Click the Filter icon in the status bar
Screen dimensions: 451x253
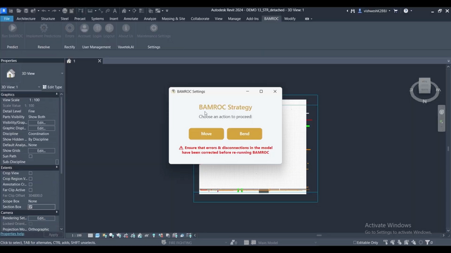[x=428, y=242]
